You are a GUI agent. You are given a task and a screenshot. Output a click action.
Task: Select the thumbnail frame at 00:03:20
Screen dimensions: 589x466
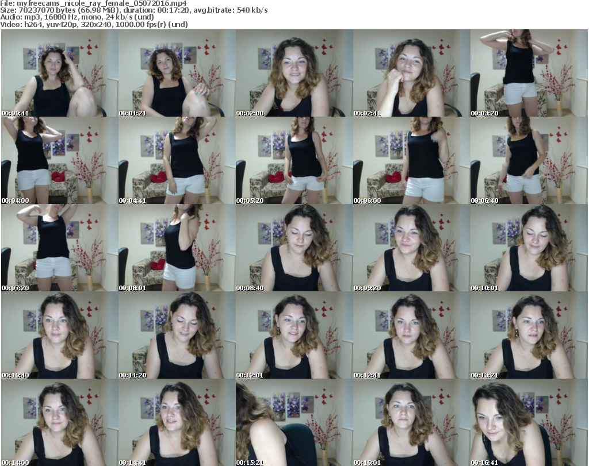pyautogui.click(x=529, y=73)
